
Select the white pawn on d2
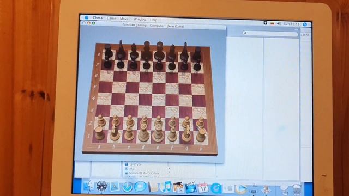(144, 121)
